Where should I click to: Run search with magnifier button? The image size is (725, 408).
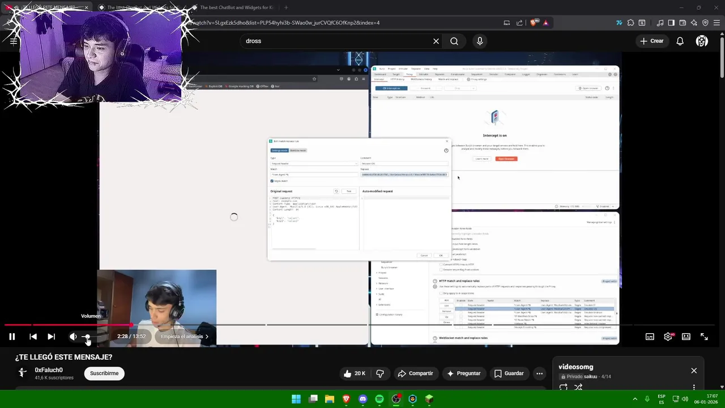[x=454, y=41]
